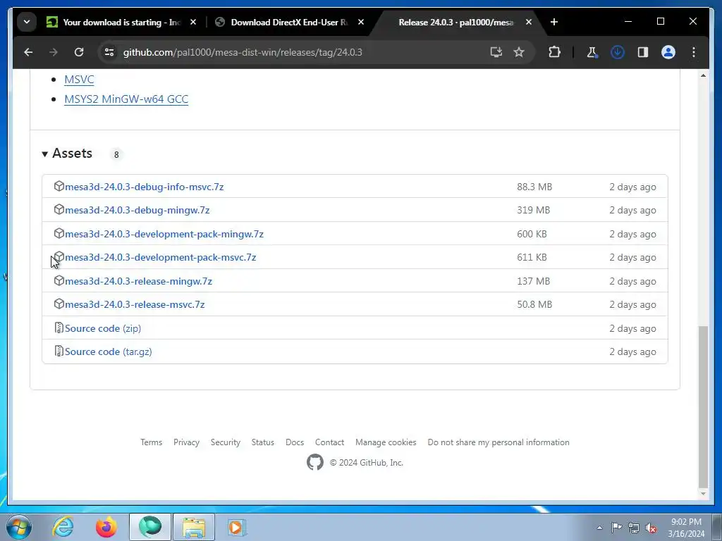Show hidden system tray icons
The image size is (722, 541).
[x=599, y=528]
